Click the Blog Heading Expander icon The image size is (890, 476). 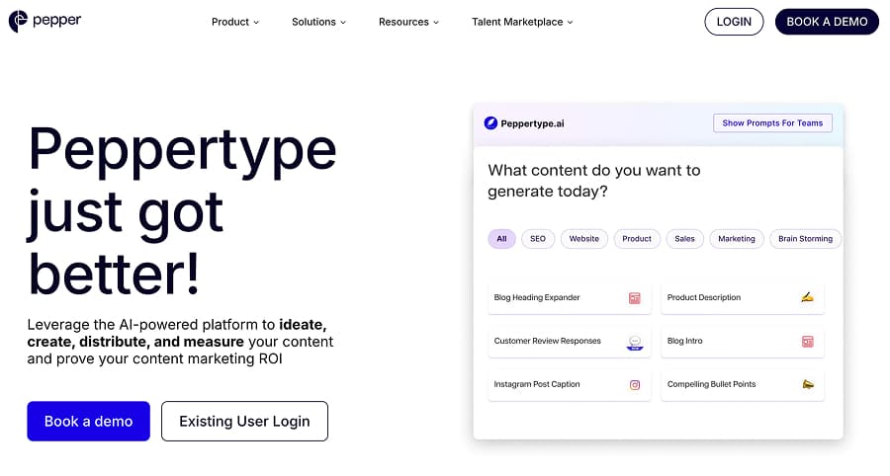634,297
